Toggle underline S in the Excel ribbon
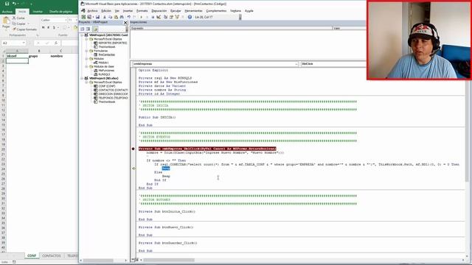 click(x=54, y=28)
